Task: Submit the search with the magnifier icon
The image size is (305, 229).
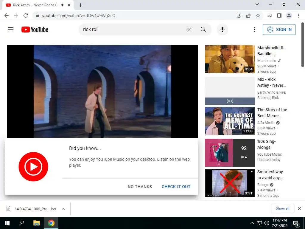Action: [x=203, y=30]
